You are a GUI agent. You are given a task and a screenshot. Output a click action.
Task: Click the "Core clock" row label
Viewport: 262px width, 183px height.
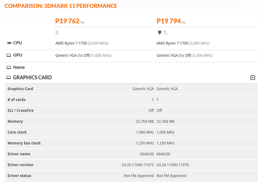coord(17,132)
